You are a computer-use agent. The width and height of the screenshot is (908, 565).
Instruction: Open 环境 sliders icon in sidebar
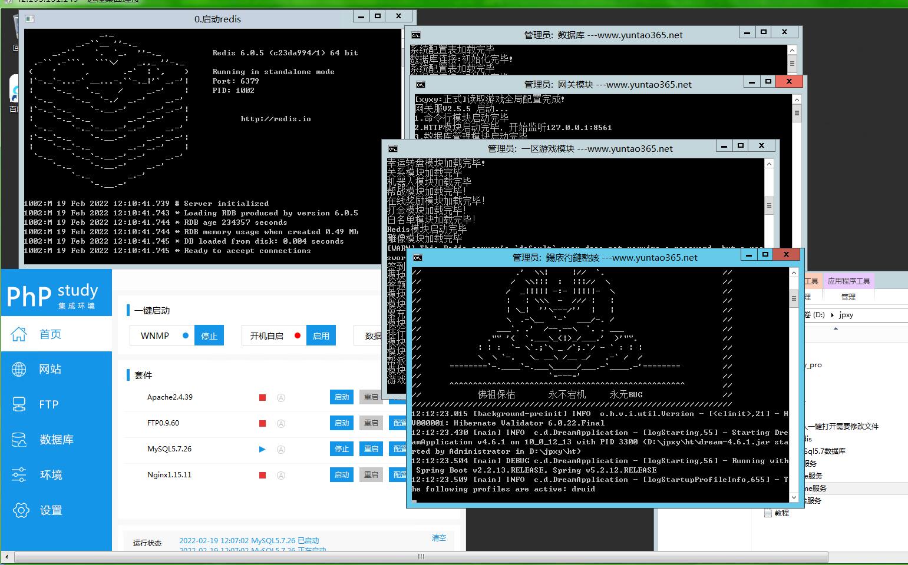(x=19, y=474)
